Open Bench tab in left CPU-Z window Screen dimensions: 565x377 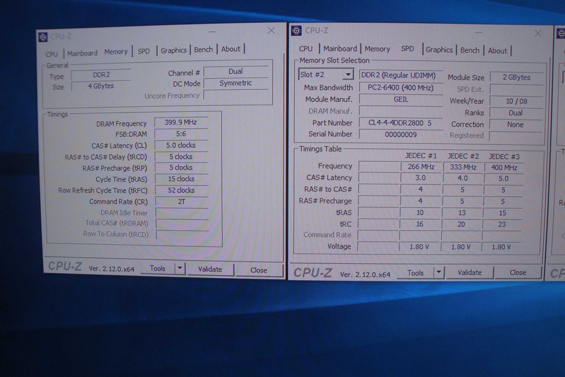(203, 50)
